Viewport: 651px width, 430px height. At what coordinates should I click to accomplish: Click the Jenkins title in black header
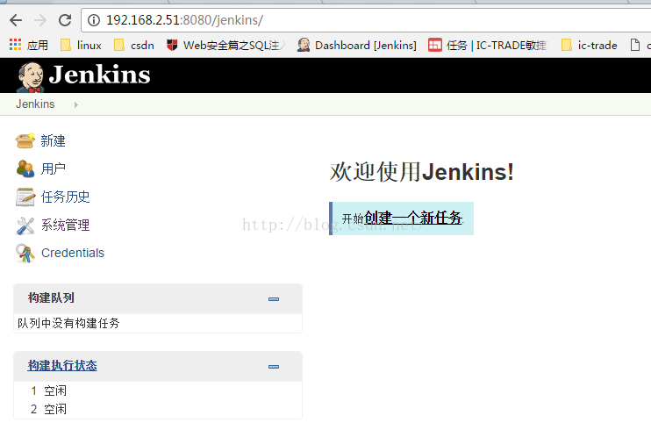(100, 75)
